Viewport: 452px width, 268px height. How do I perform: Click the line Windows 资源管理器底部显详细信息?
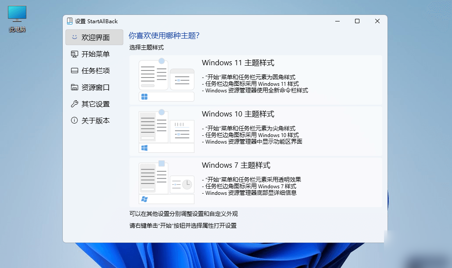[x=249, y=193]
